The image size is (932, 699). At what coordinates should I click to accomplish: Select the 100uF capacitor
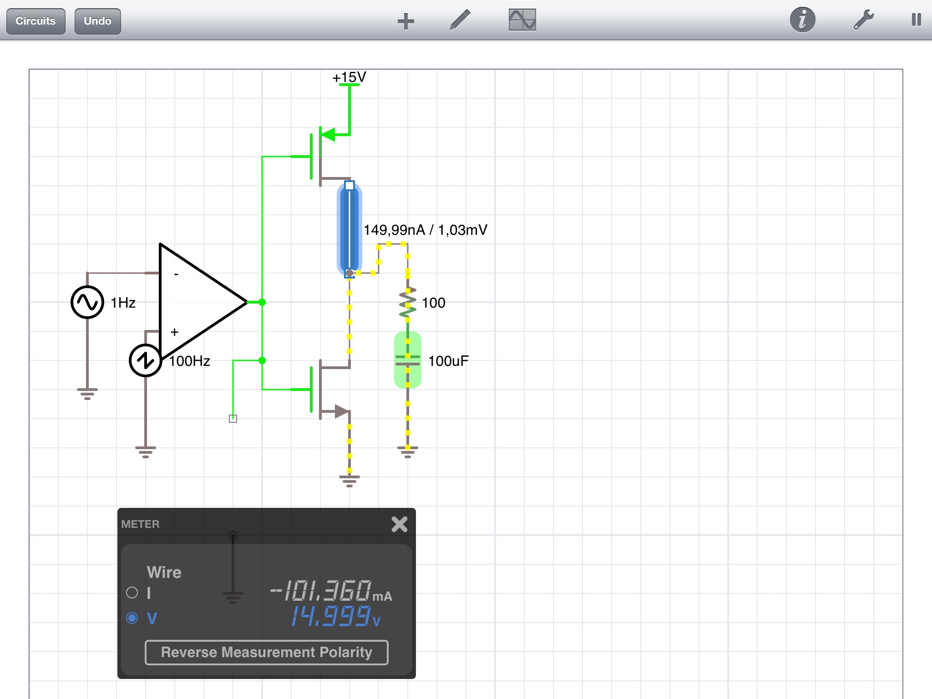[408, 360]
